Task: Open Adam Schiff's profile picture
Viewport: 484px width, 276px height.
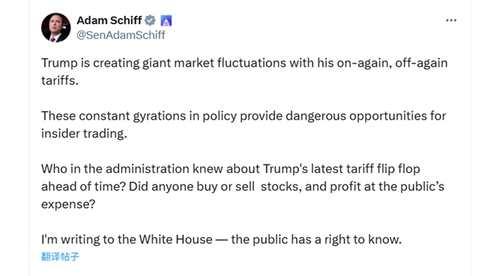Action: click(56, 28)
